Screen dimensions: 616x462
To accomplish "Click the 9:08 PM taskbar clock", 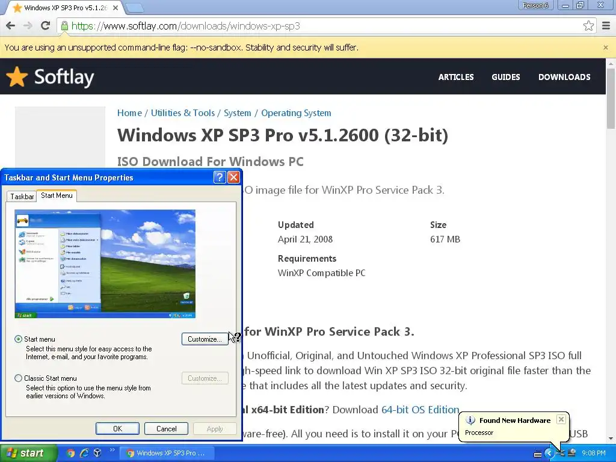I will tap(594, 454).
